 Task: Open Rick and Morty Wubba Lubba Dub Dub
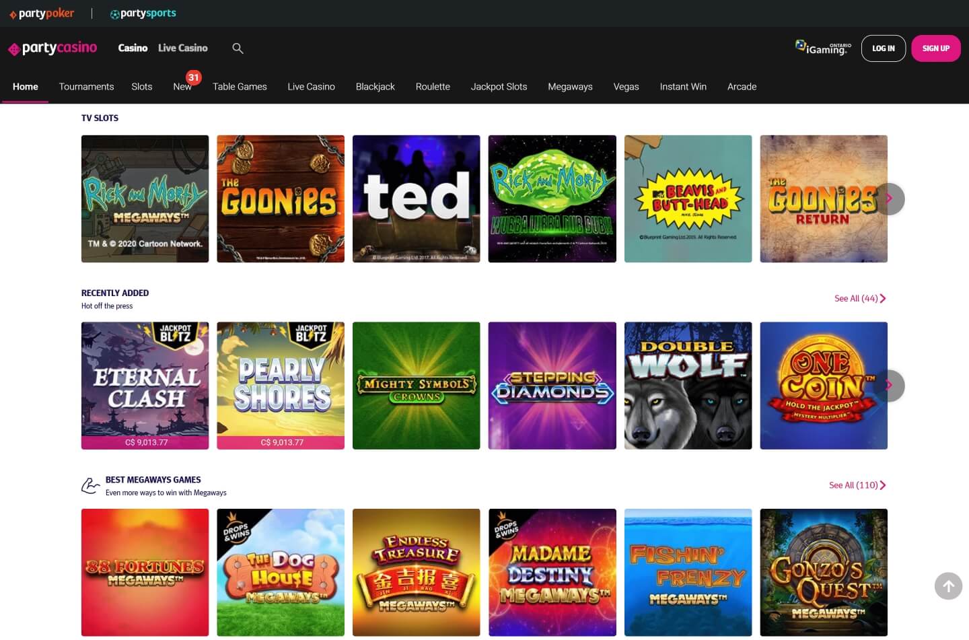point(552,199)
